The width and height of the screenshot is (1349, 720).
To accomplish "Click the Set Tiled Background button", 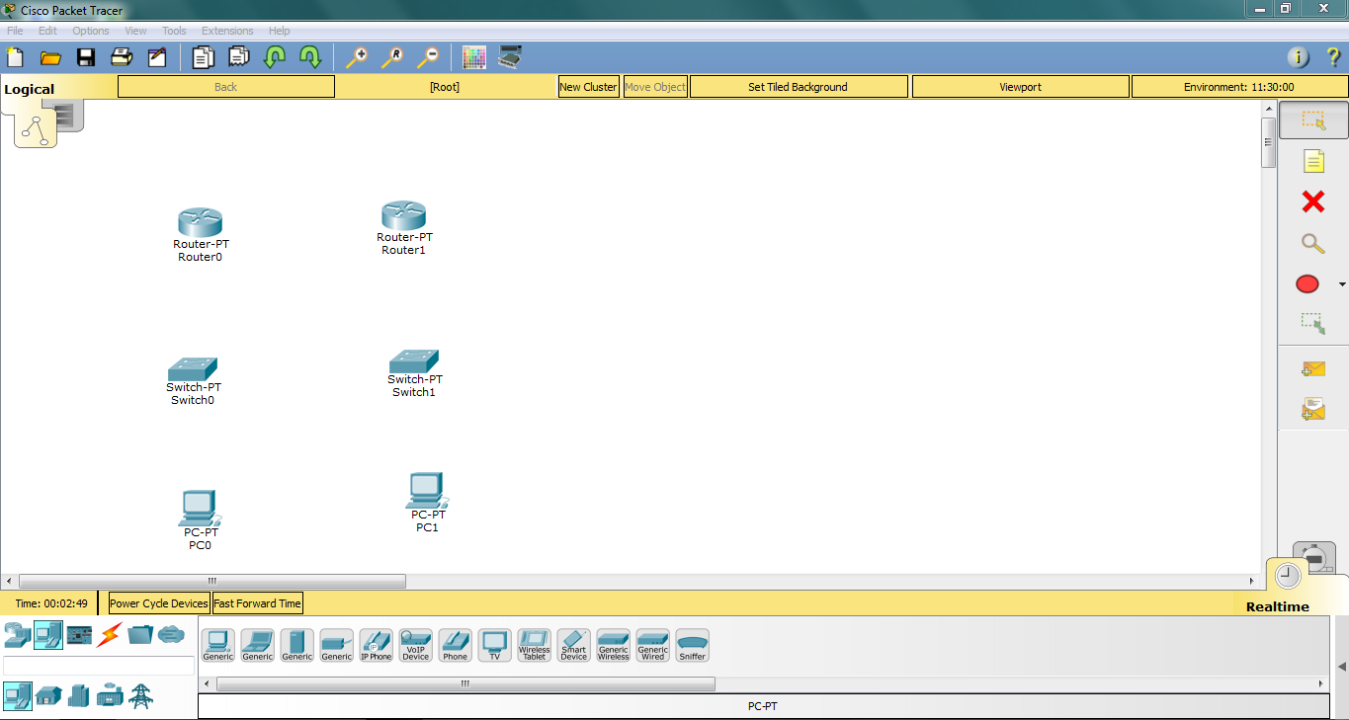I will [x=798, y=86].
